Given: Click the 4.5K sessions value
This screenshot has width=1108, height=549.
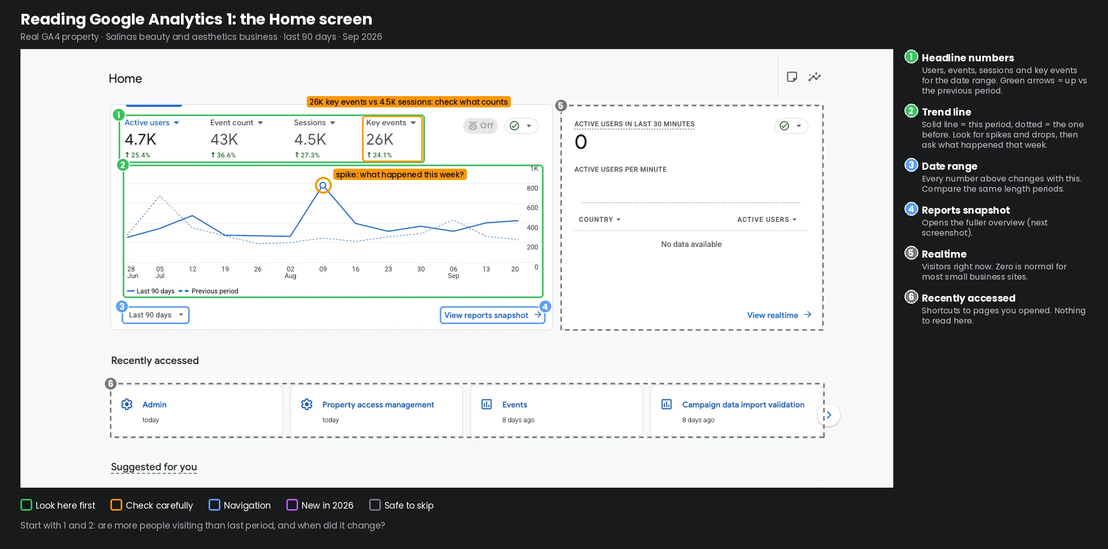Looking at the screenshot, I should click(310, 140).
